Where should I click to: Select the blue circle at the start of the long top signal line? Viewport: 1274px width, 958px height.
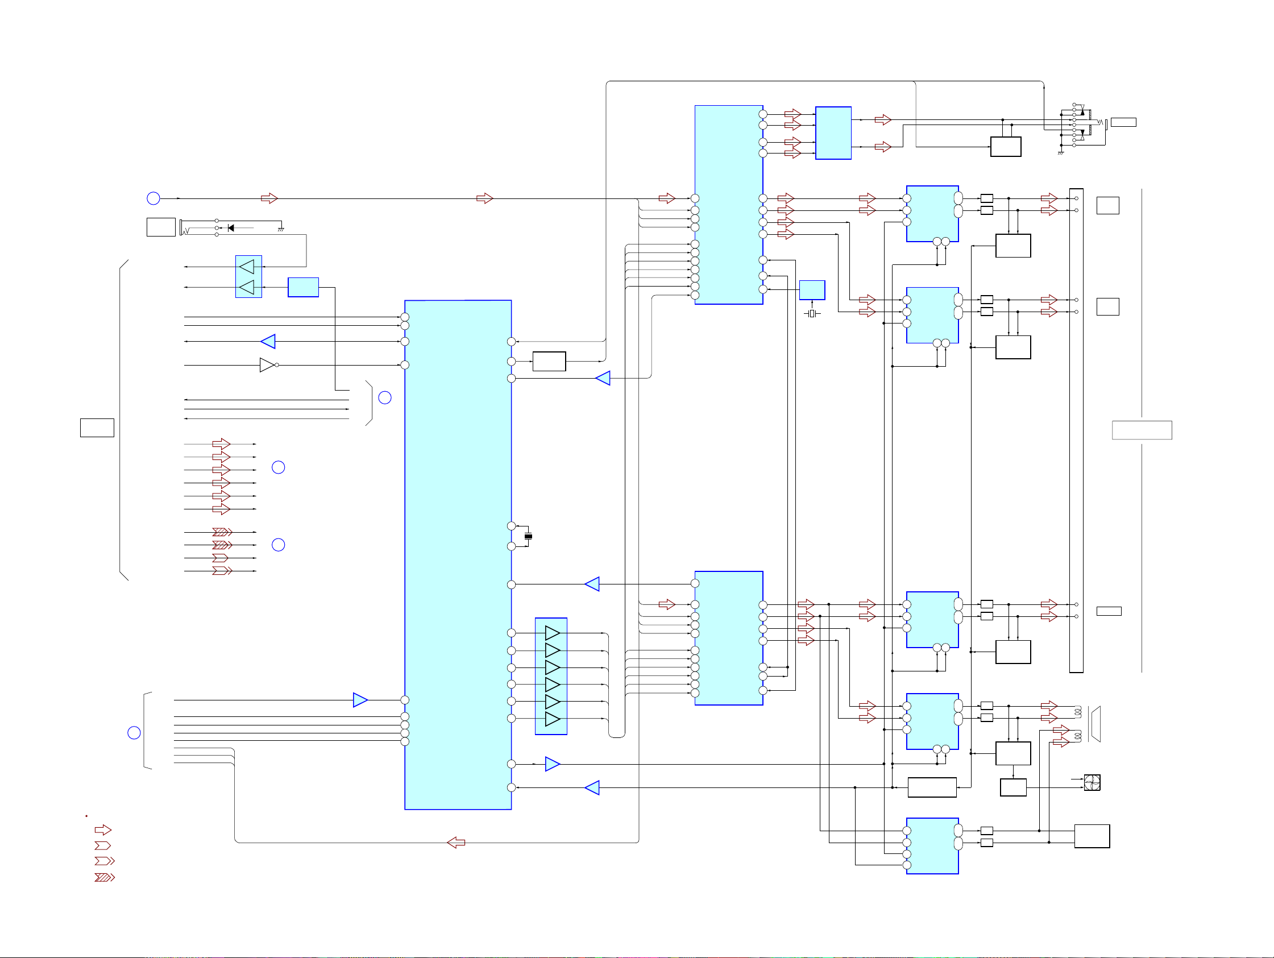tap(153, 198)
